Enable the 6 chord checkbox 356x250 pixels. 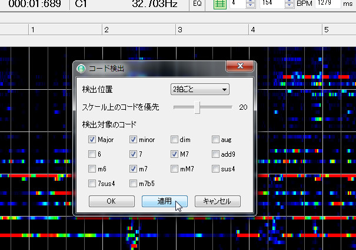(x=92, y=154)
